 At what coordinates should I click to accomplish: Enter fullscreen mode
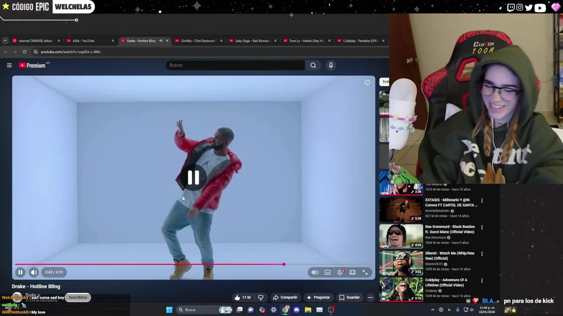[x=365, y=273]
